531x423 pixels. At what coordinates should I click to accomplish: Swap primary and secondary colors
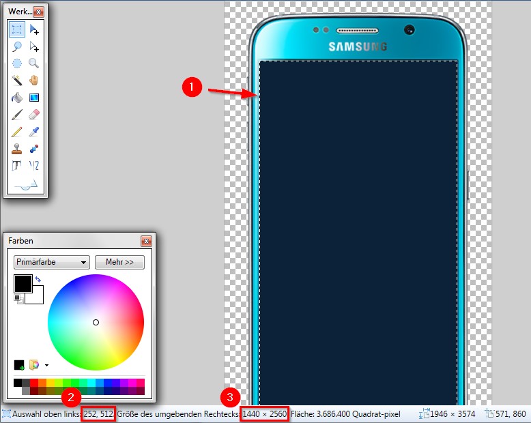click(38, 280)
